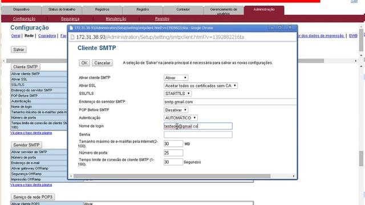Click the Ativar gateway OffRamp row

coord(39,169)
